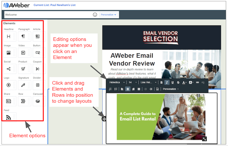Viewport: 228px width, 146px height.
Task: Toggle italic formatting
Action: (x=167, y=82)
